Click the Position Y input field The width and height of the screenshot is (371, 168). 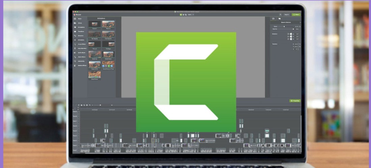pyautogui.click(x=296, y=47)
